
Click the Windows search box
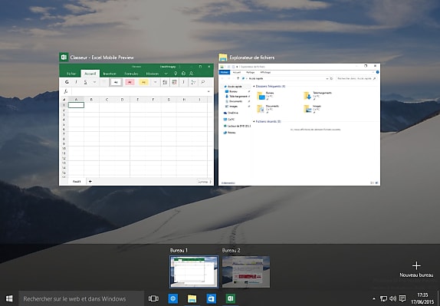81,298
